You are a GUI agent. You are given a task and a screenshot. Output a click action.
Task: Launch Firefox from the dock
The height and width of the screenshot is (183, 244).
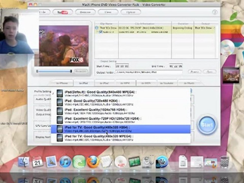pos(93,162)
